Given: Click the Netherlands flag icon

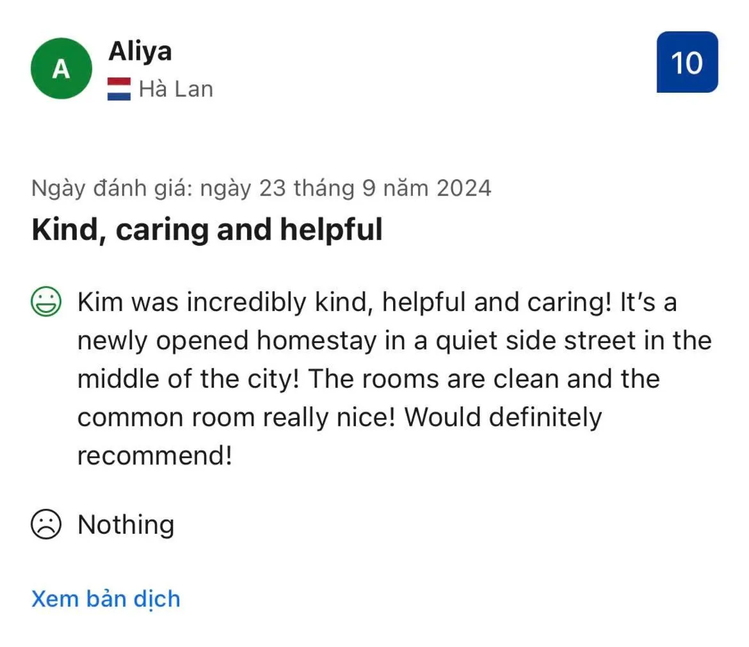Looking at the screenshot, I should [119, 89].
